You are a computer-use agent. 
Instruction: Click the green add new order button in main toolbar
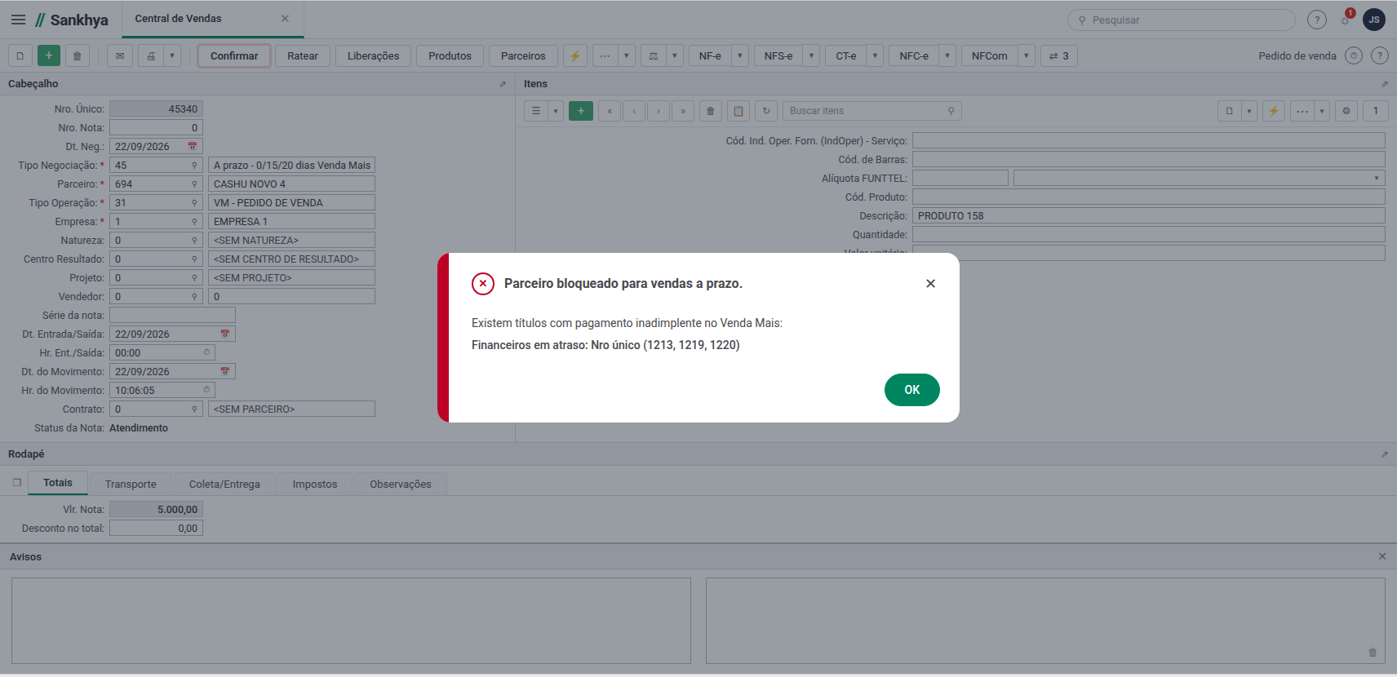(49, 55)
